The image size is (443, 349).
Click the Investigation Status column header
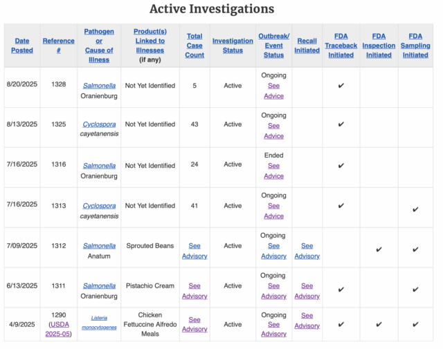(233, 46)
